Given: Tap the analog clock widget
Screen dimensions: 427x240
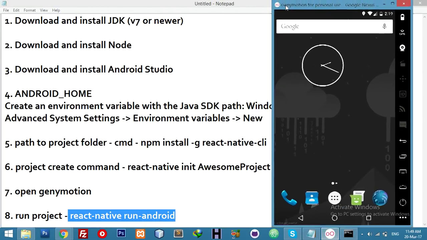Looking at the screenshot, I should [x=323, y=65].
